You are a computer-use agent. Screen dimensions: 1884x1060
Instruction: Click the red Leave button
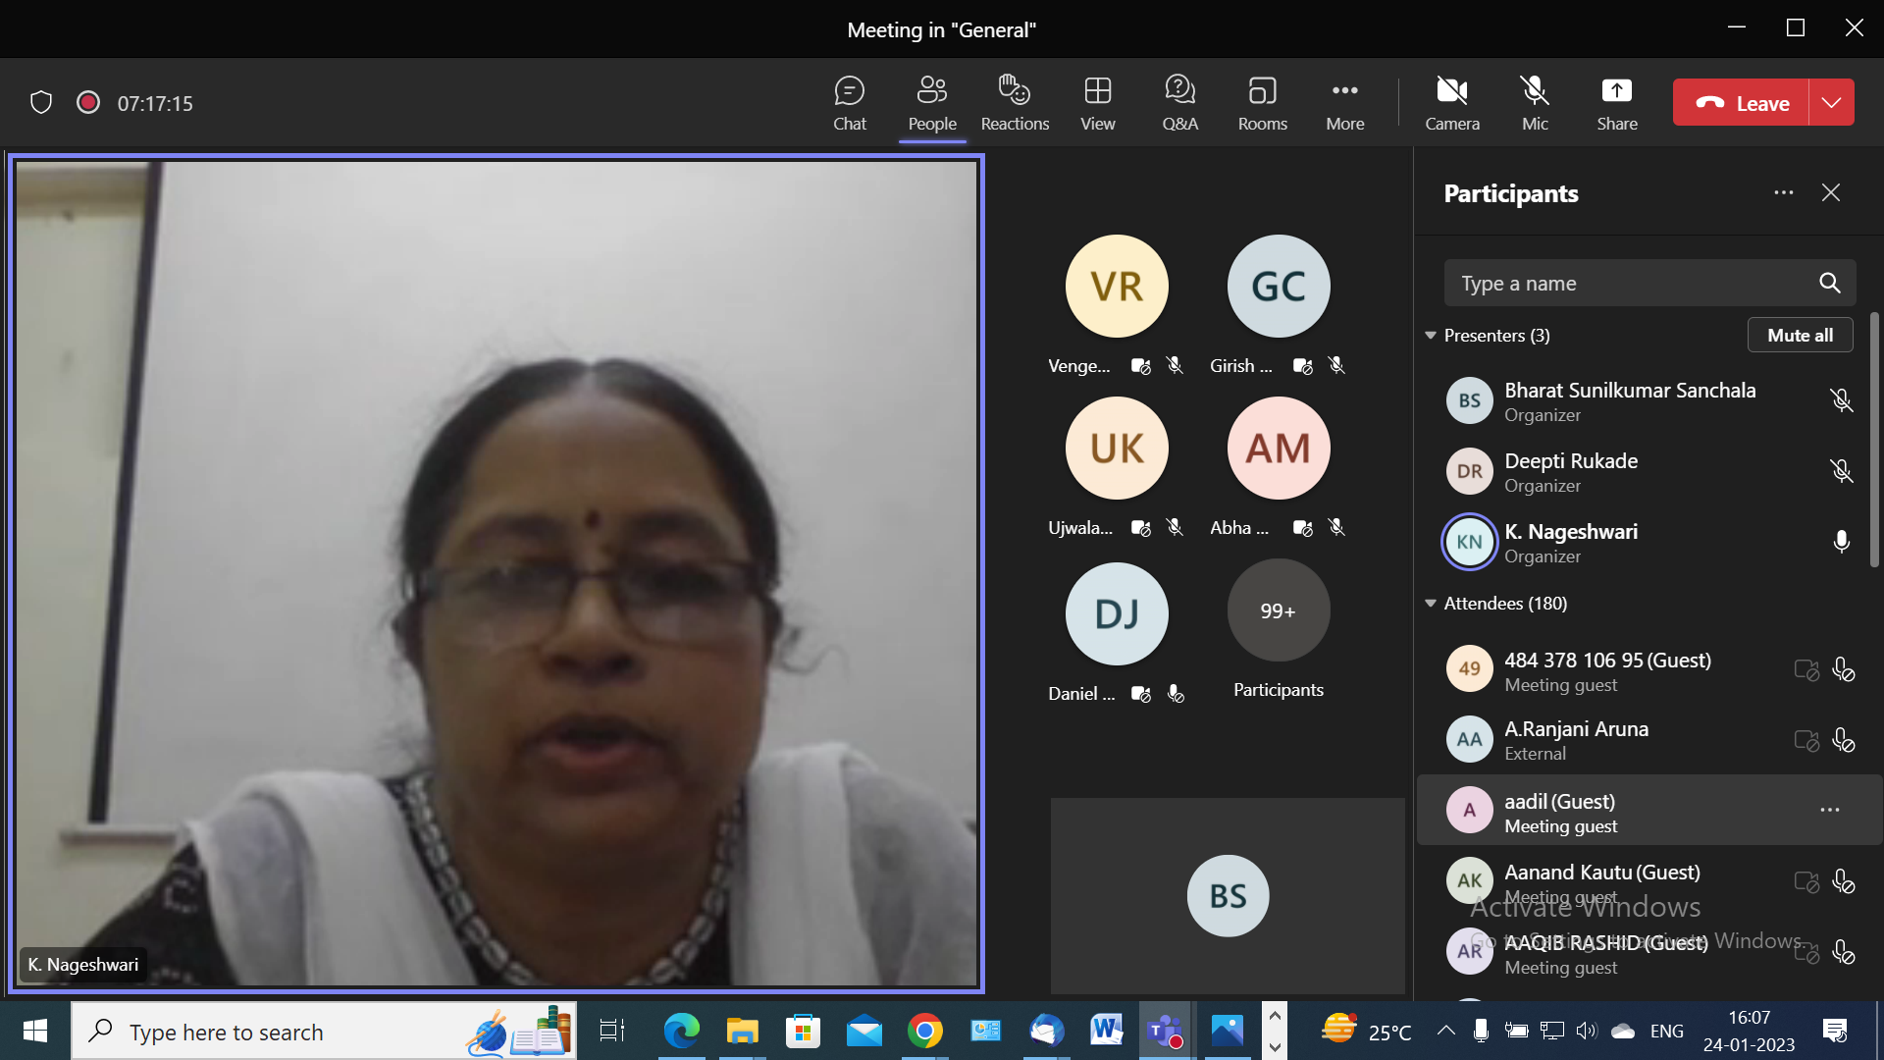tap(1742, 102)
